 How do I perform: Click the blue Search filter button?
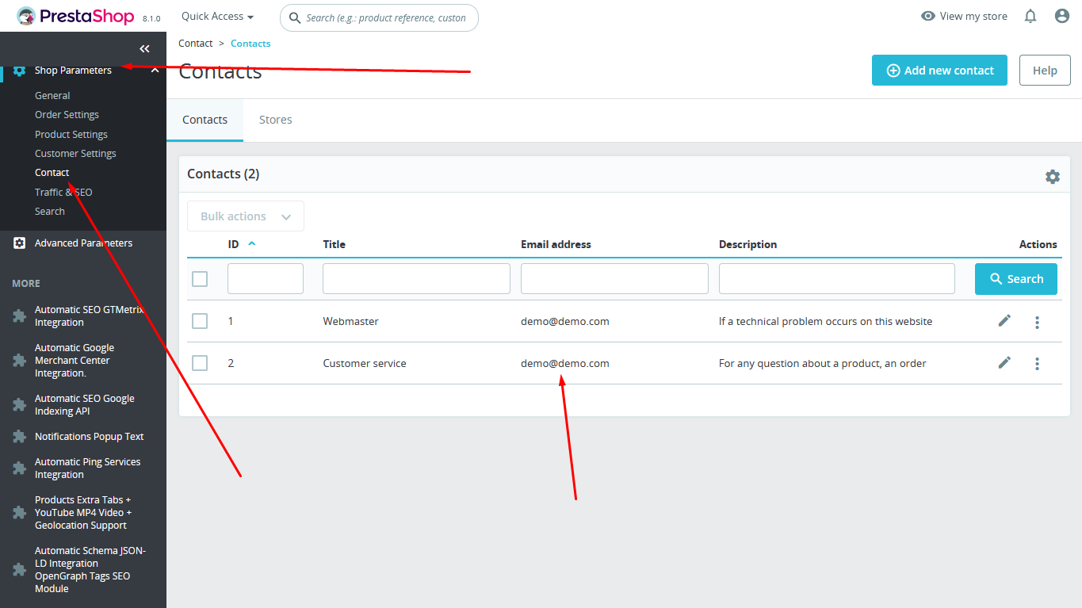coord(1016,279)
